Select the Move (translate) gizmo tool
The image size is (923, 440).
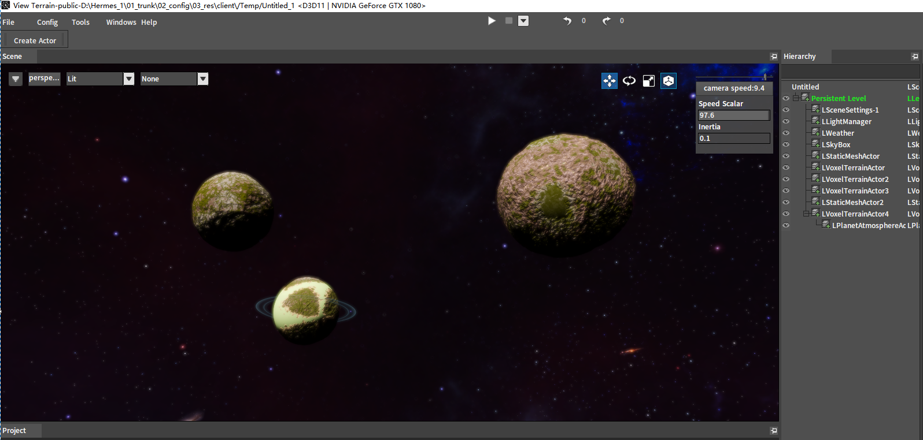610,81
